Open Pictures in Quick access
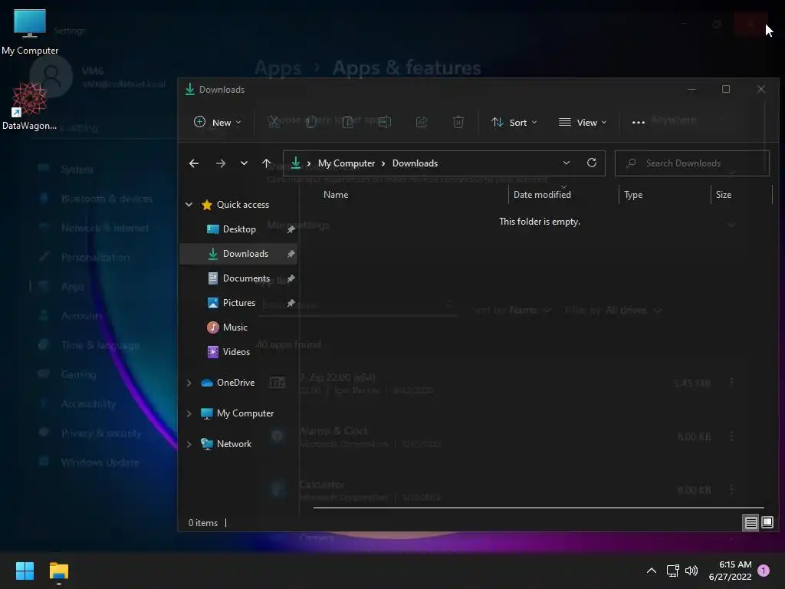This screenshot has height=589, width=785. pos(239,302)
